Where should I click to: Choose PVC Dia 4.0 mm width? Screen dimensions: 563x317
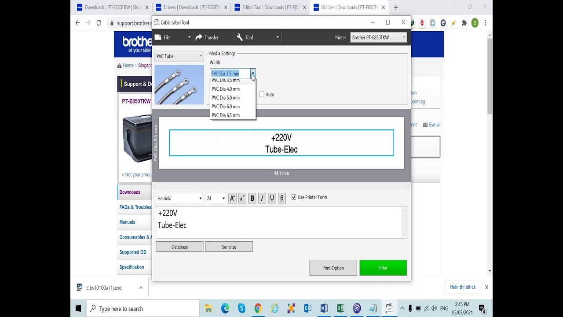tap(232, 89)
